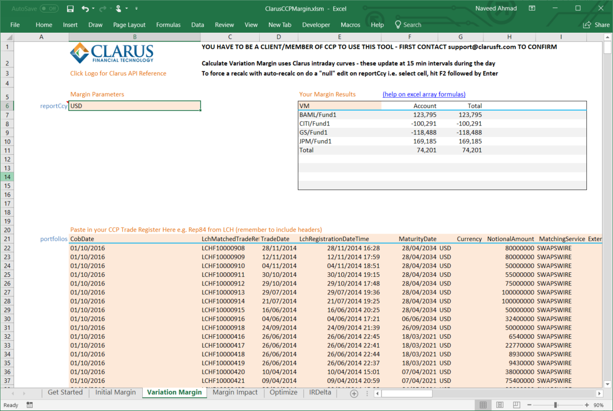Switch to the Margin Impact sheet
Screen dimensions: 613x411
[x=235, y=392]
